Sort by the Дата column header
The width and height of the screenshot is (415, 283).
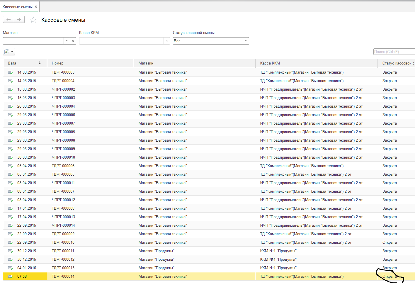(x=25, y=63)
